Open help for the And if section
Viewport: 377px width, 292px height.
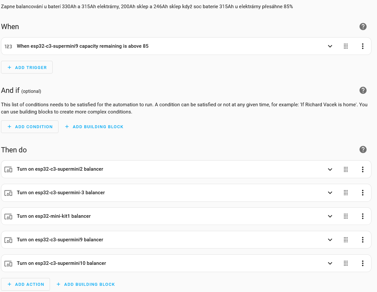[x=363, y=91]
